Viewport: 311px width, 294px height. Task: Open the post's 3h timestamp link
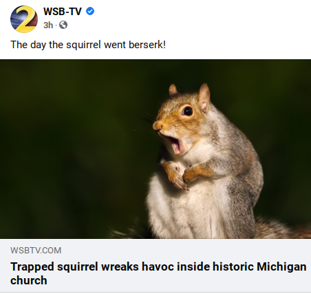[48, 25]
